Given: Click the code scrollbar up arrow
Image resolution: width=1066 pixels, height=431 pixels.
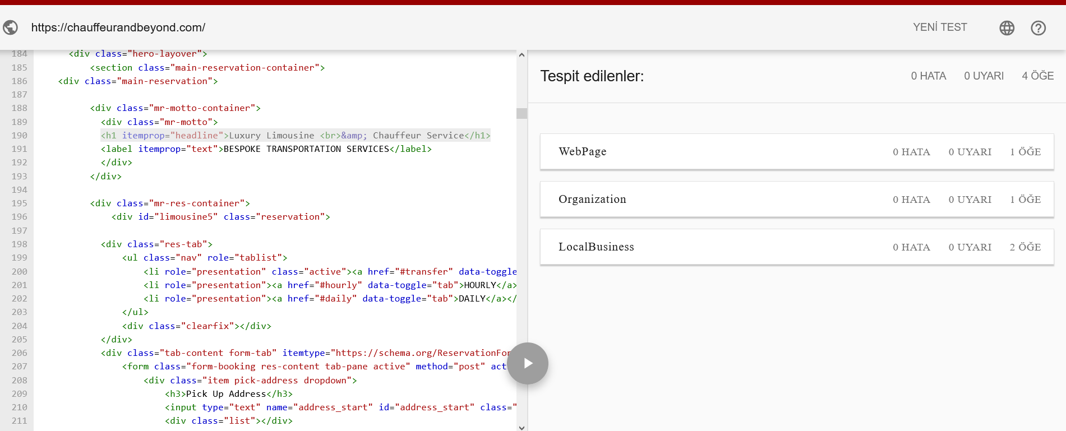Looking at the screenshot, I should coord(522,55).
